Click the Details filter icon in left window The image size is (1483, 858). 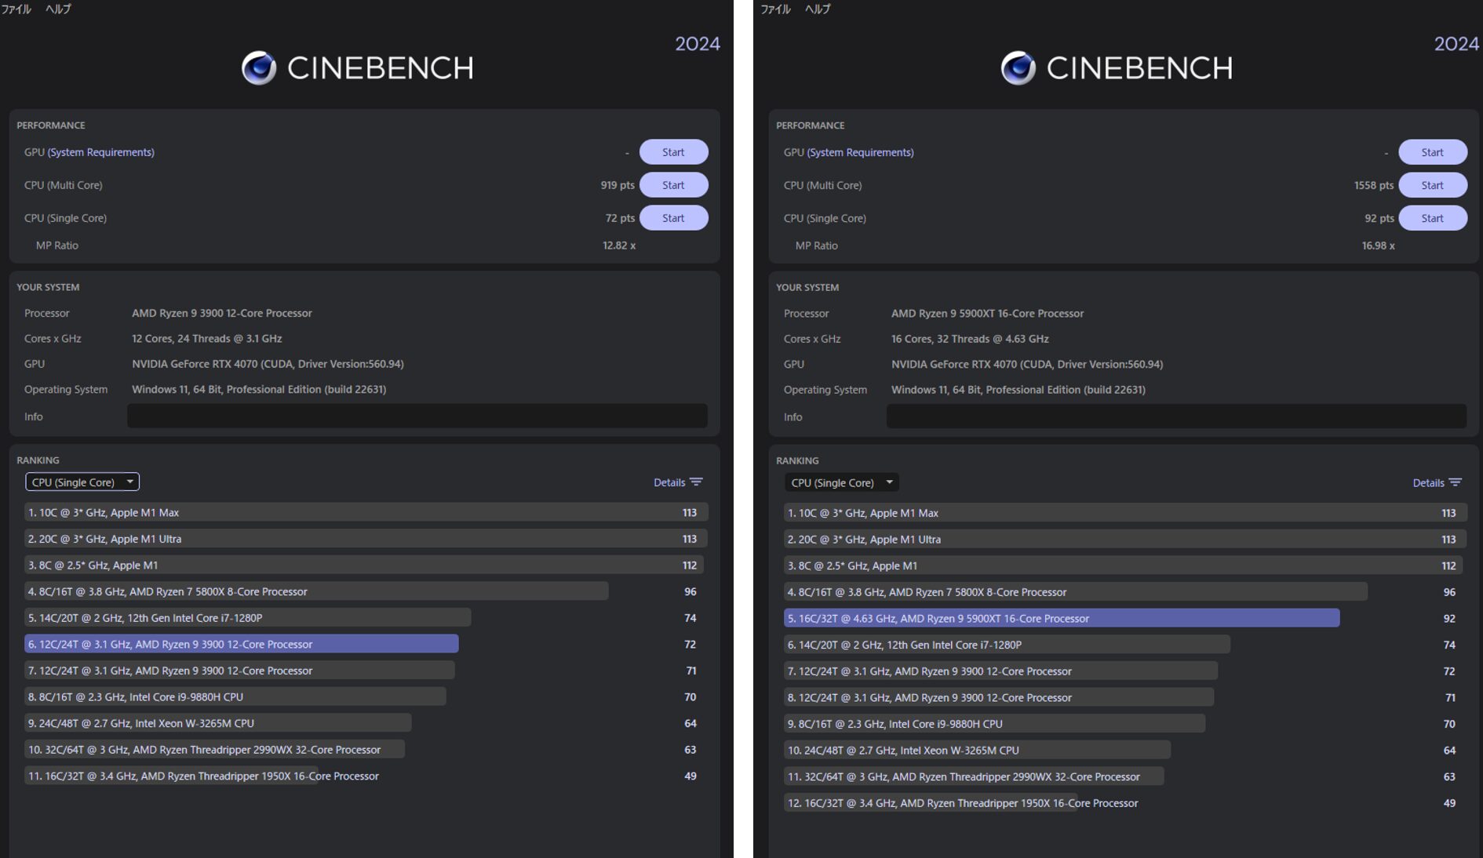(696, 482)
